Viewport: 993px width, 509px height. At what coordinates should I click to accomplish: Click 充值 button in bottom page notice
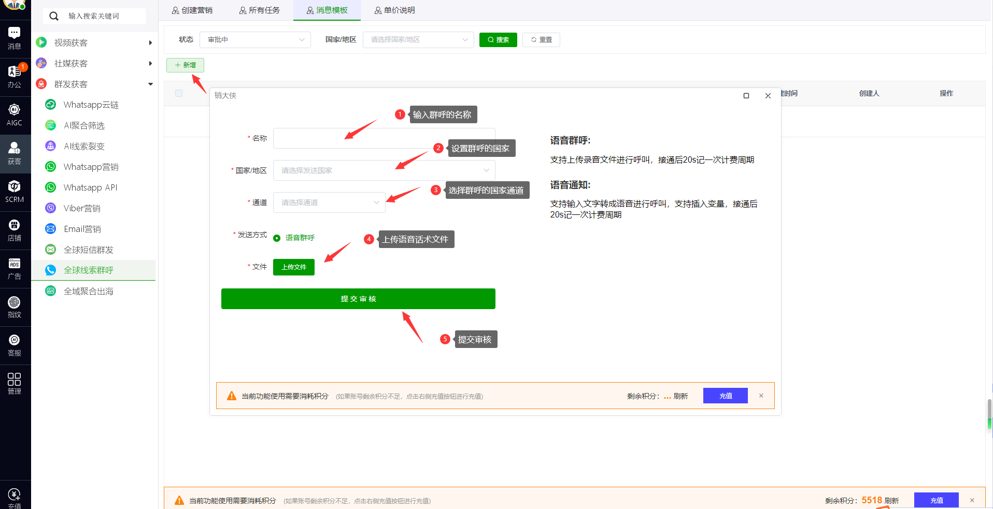coord(937,501)
